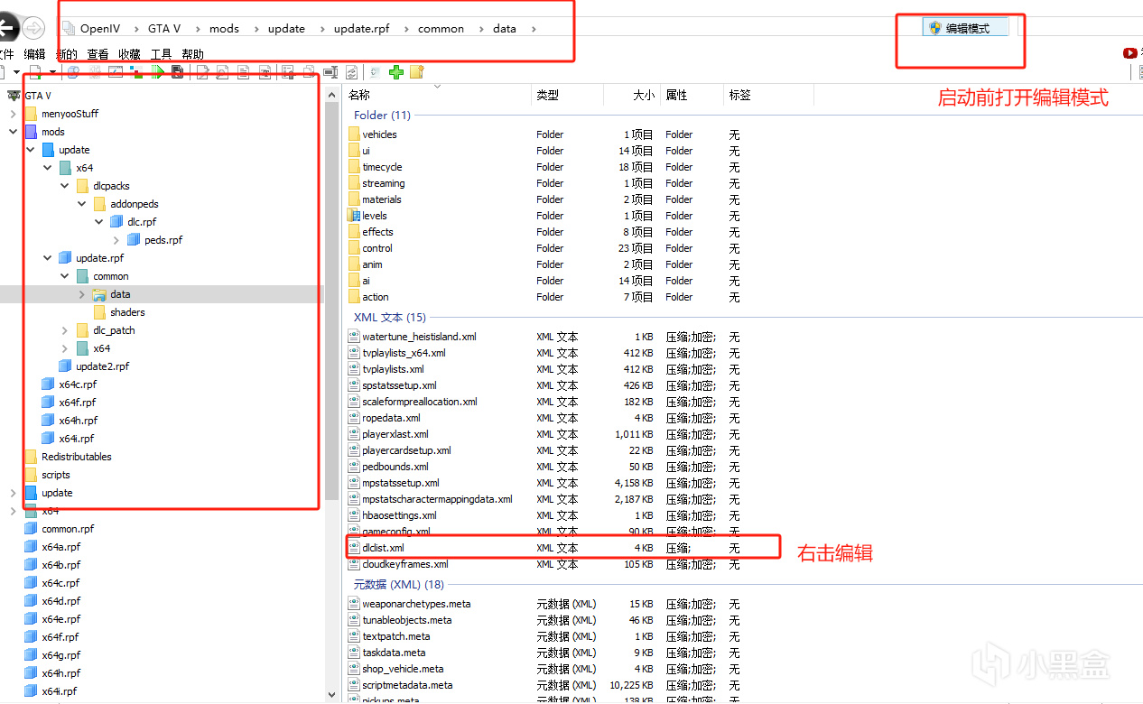Click the navigate forward arrow button
1143x704 pixels.
[33, 28]
